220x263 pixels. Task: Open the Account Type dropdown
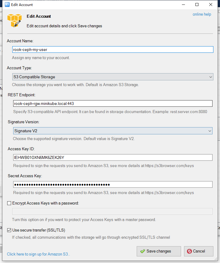click(113, 77)
